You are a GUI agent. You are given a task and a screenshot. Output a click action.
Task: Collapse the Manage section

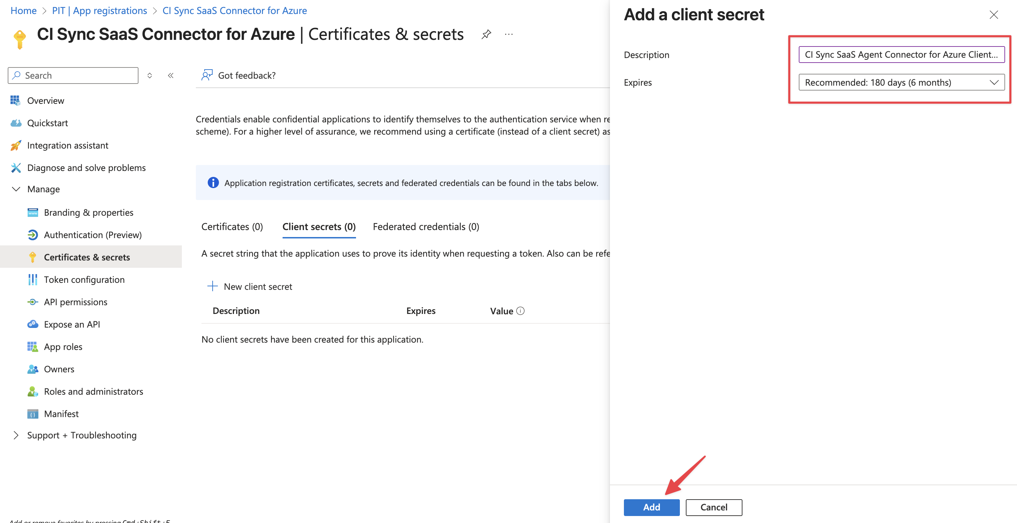tap(16, 189)
